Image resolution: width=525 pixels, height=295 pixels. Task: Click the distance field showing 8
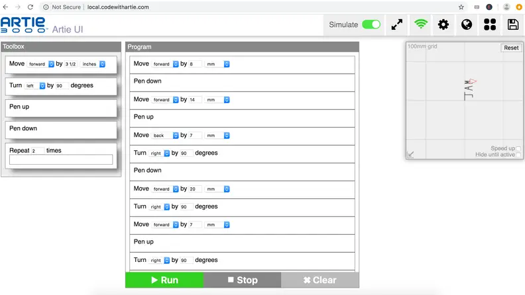195,64
